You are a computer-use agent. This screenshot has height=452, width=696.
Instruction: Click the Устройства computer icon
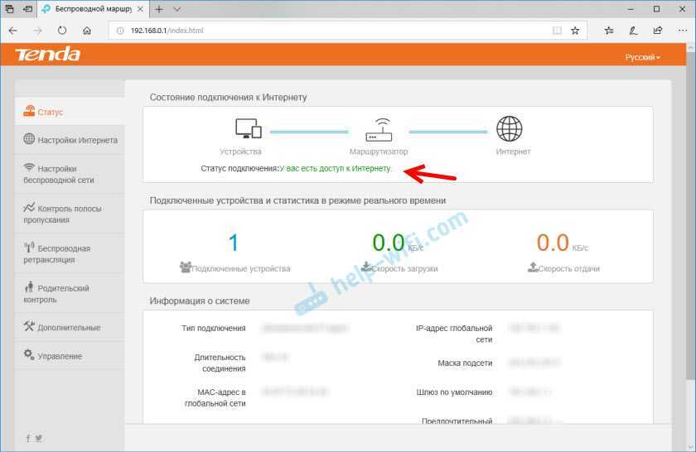point(249,129)
